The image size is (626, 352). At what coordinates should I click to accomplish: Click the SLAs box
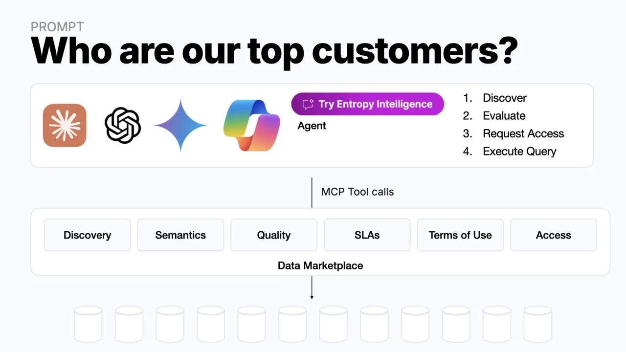click(367, 235)
